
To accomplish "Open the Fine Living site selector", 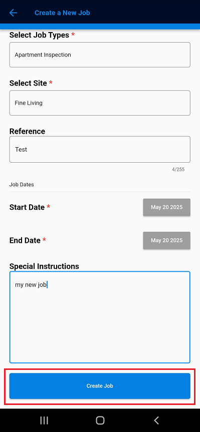I will (x=100, y=103).
